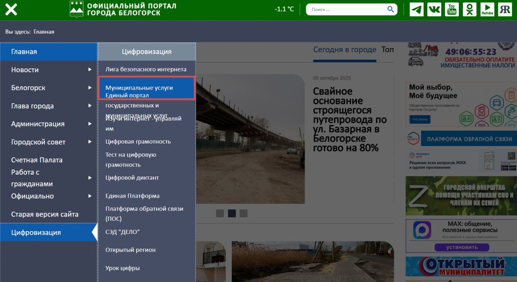517x282 pixels.
Task: Select the first gray carousel slide indicator
Action: [220, 213]
